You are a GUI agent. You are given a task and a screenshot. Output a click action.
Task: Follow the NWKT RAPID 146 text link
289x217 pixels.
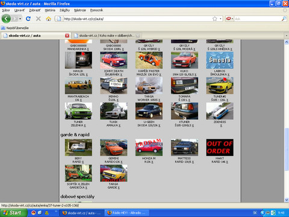220,160
